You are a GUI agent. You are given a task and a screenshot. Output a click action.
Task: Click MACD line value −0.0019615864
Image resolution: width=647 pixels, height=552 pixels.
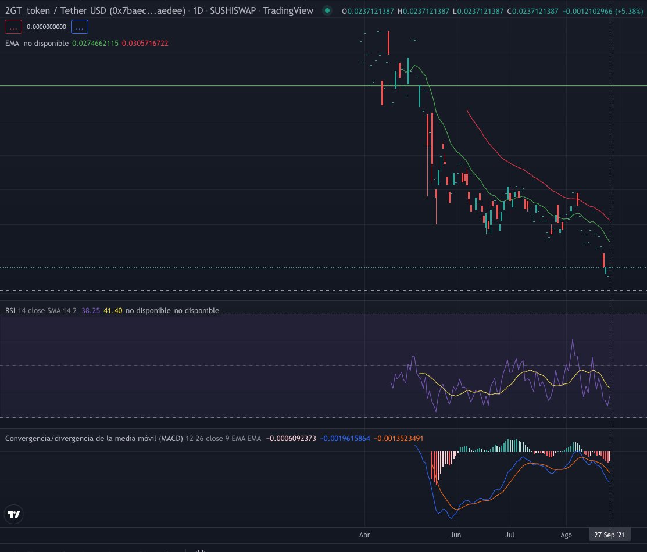345,439
